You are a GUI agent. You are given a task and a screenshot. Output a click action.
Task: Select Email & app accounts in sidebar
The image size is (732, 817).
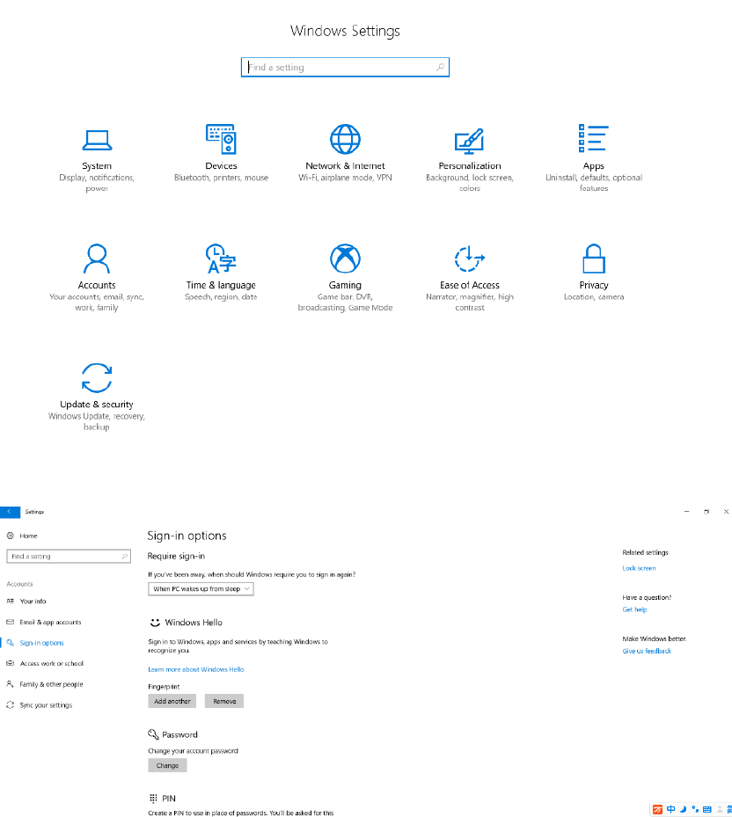coord(44,622)
